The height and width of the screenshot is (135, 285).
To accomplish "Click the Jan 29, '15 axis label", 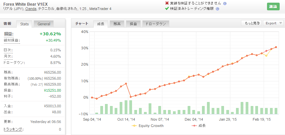I will (x=228, y=119).
